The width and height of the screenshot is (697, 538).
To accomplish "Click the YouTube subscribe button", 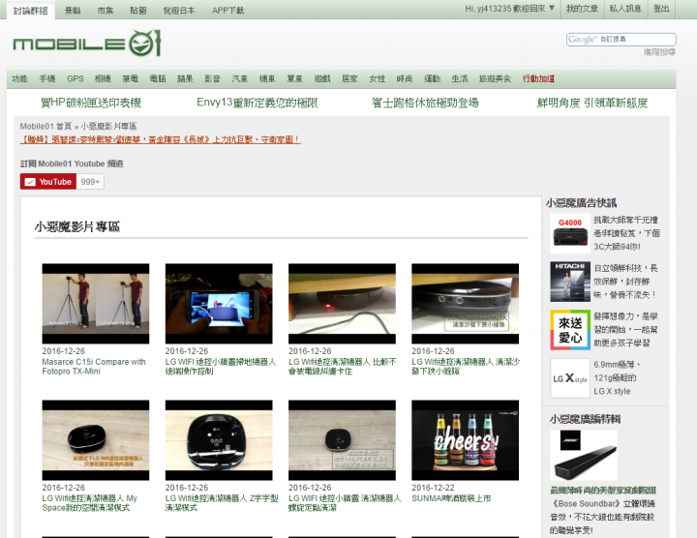I will point(48,182).
